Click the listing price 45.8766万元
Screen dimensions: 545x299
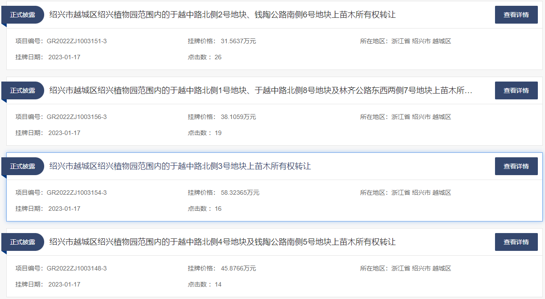tap(238, 268)
